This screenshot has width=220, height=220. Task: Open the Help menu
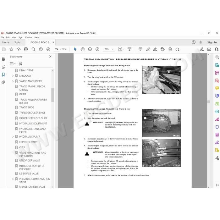(x=36, y=37)
